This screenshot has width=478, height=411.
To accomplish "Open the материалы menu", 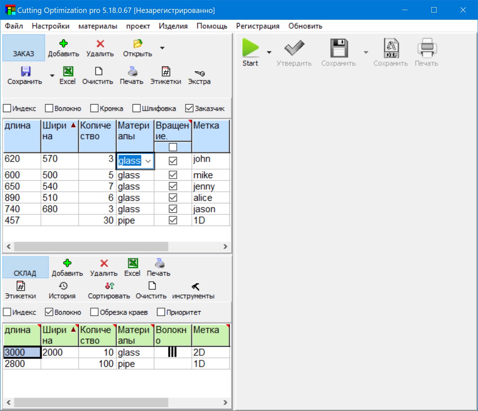I will pyautogui.click(x=97, y=26).
